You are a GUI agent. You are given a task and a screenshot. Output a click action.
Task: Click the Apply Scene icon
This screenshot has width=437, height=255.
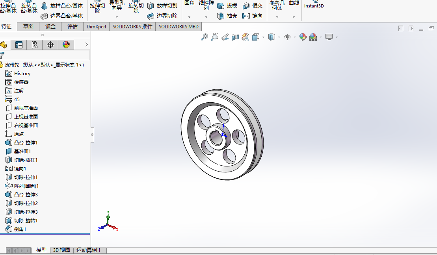point(313,37)
